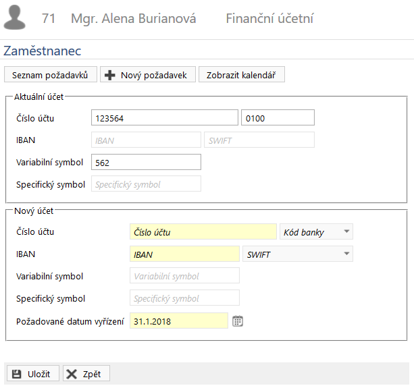
Task: Click current Variabilní symbol field 562
Action: click(x=146, y=162)
